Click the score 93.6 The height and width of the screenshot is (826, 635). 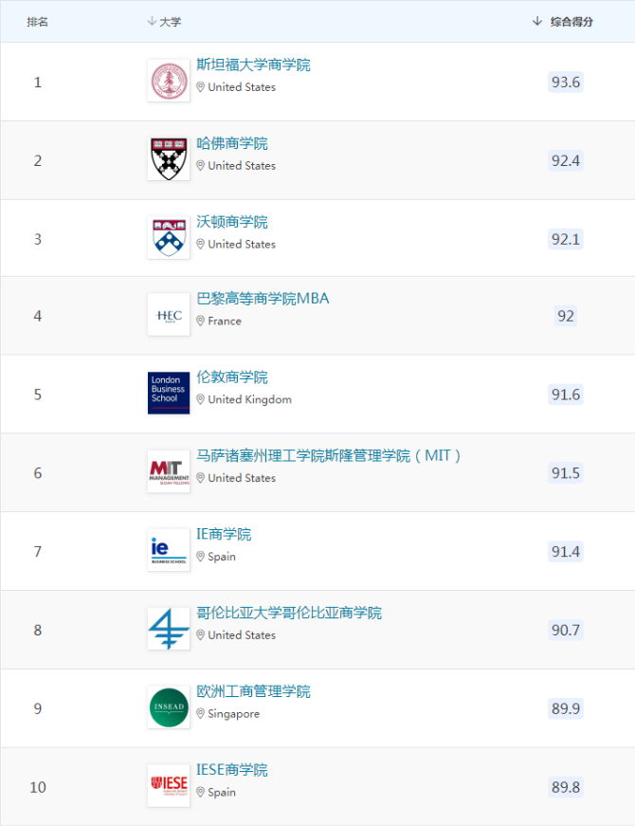566,83
